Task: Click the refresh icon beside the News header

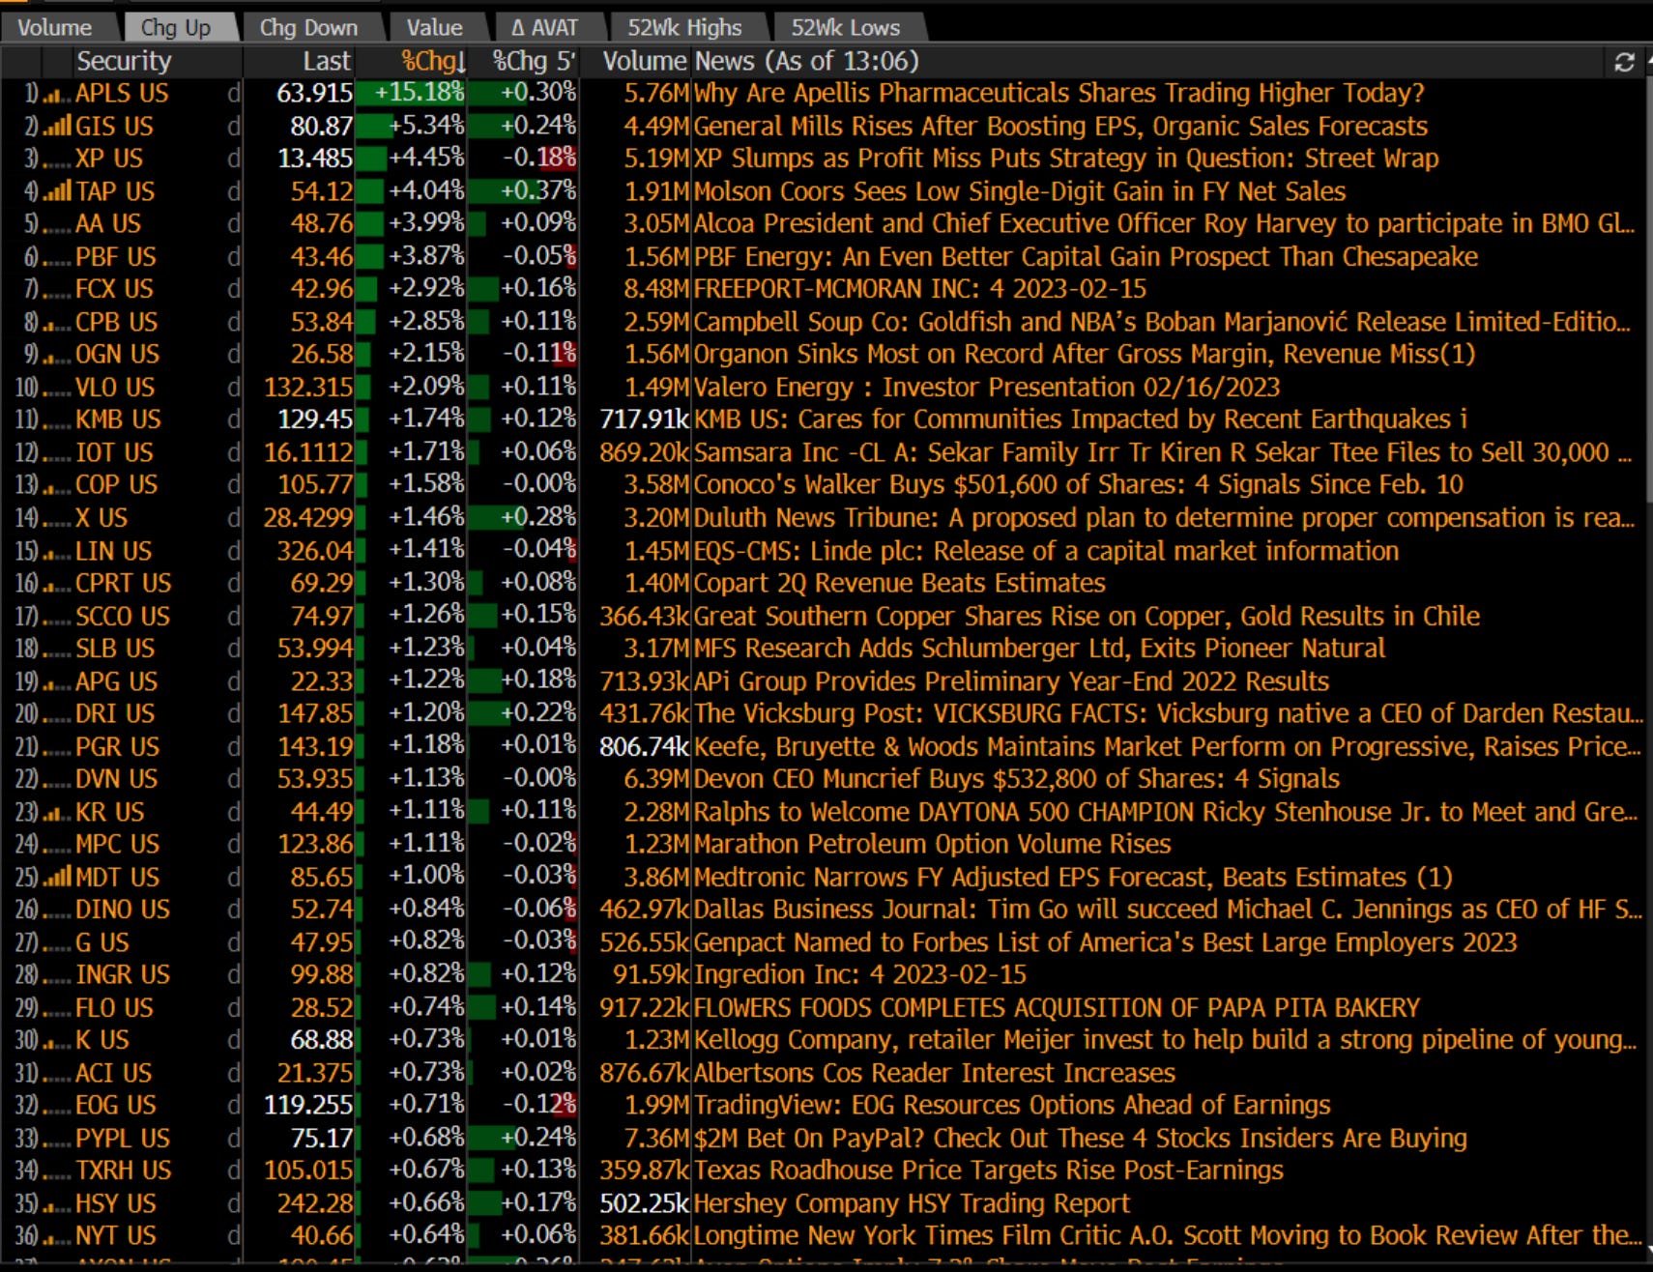Action: 1624,62
